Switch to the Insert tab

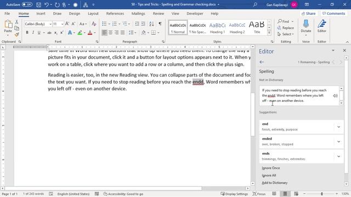pyautogui.click(x=41, y=14)
